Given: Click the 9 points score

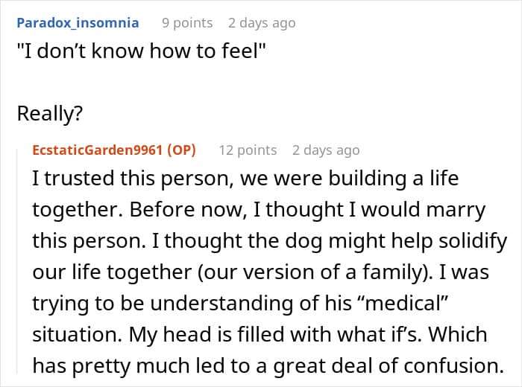Looking at the screenshot, I should coord(187,23).
